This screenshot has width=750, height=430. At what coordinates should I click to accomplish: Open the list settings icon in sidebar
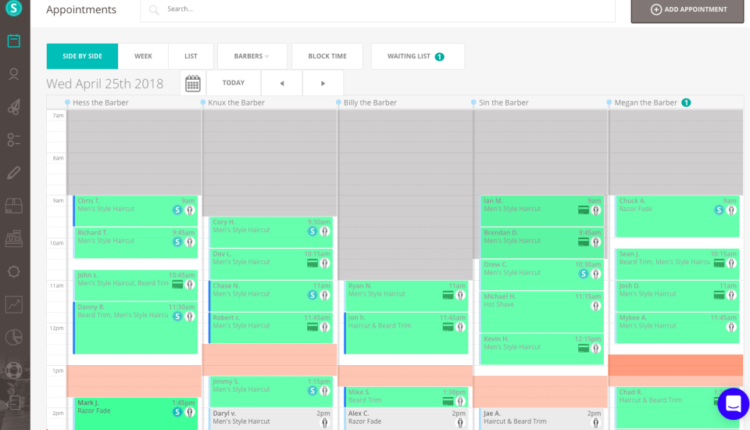(14, 140)
